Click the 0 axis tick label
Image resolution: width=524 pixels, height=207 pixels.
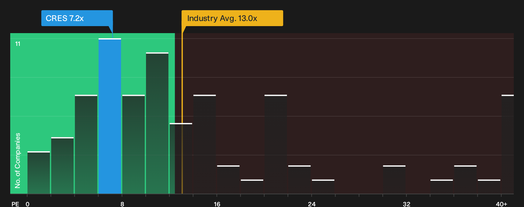27,204
